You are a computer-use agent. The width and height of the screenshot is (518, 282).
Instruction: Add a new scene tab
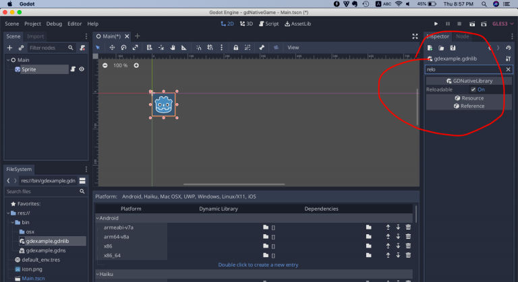click(138, 36)
